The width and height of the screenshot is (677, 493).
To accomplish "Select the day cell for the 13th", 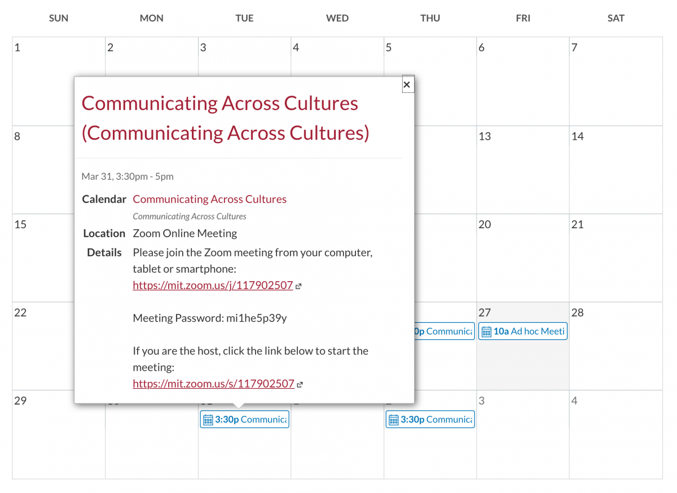I will 522,175.
